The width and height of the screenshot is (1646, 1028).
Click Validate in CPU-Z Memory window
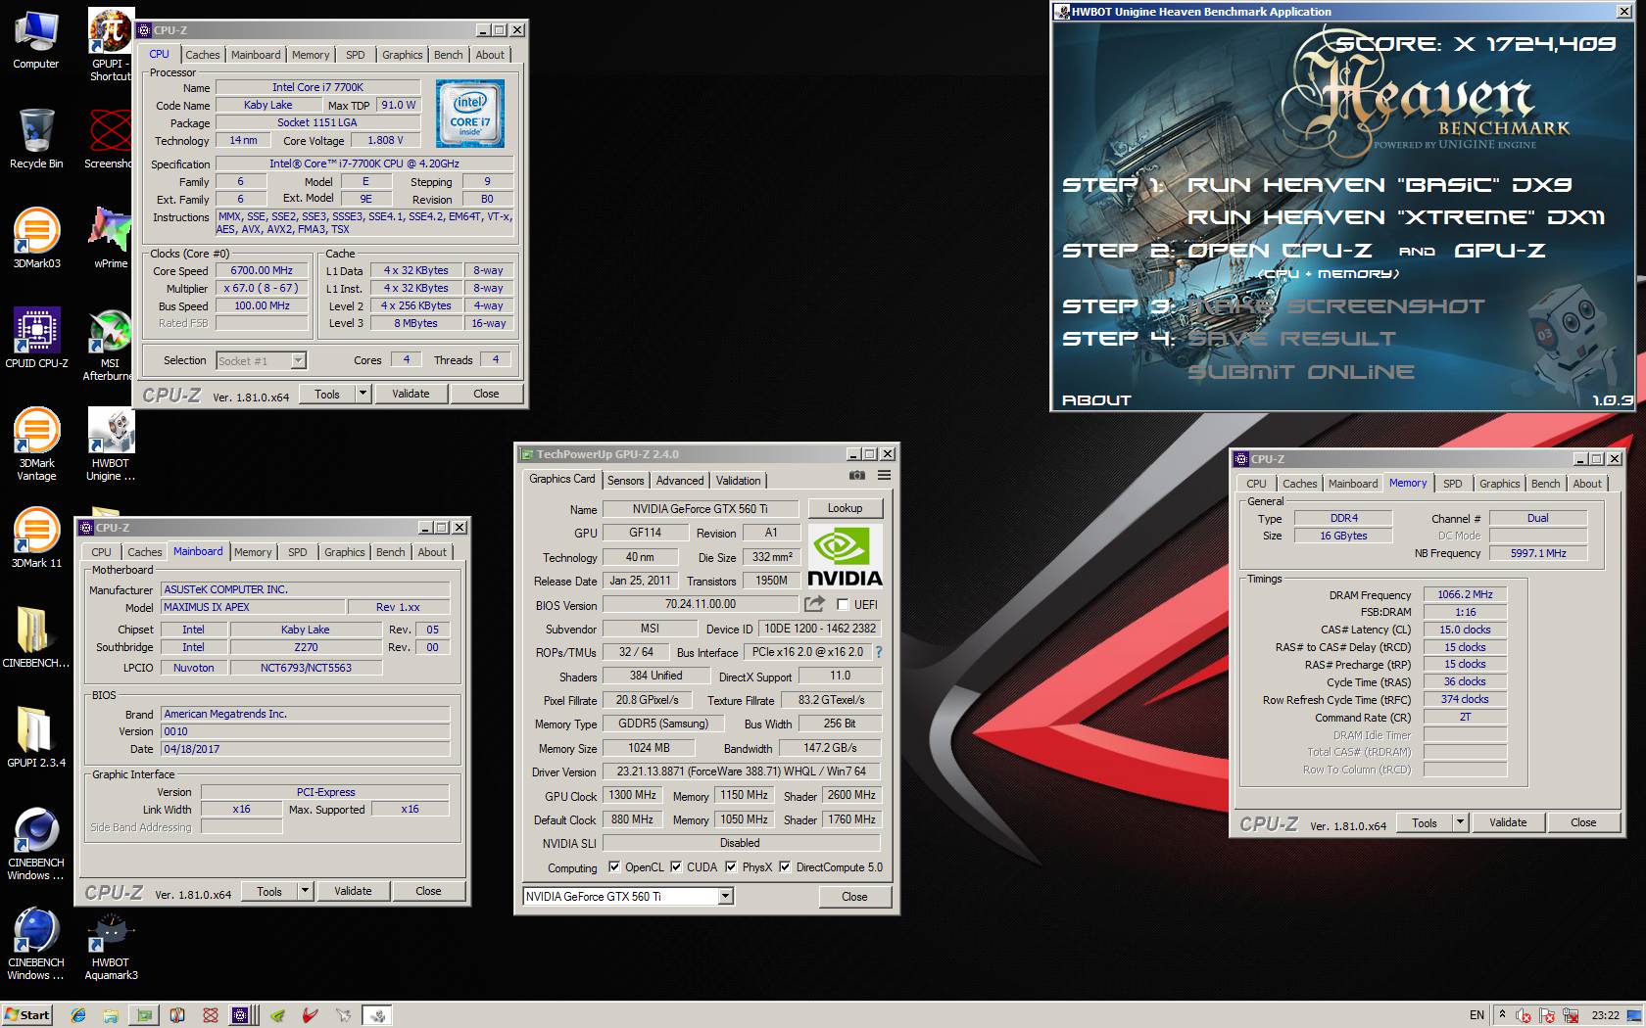(1508, 822)
